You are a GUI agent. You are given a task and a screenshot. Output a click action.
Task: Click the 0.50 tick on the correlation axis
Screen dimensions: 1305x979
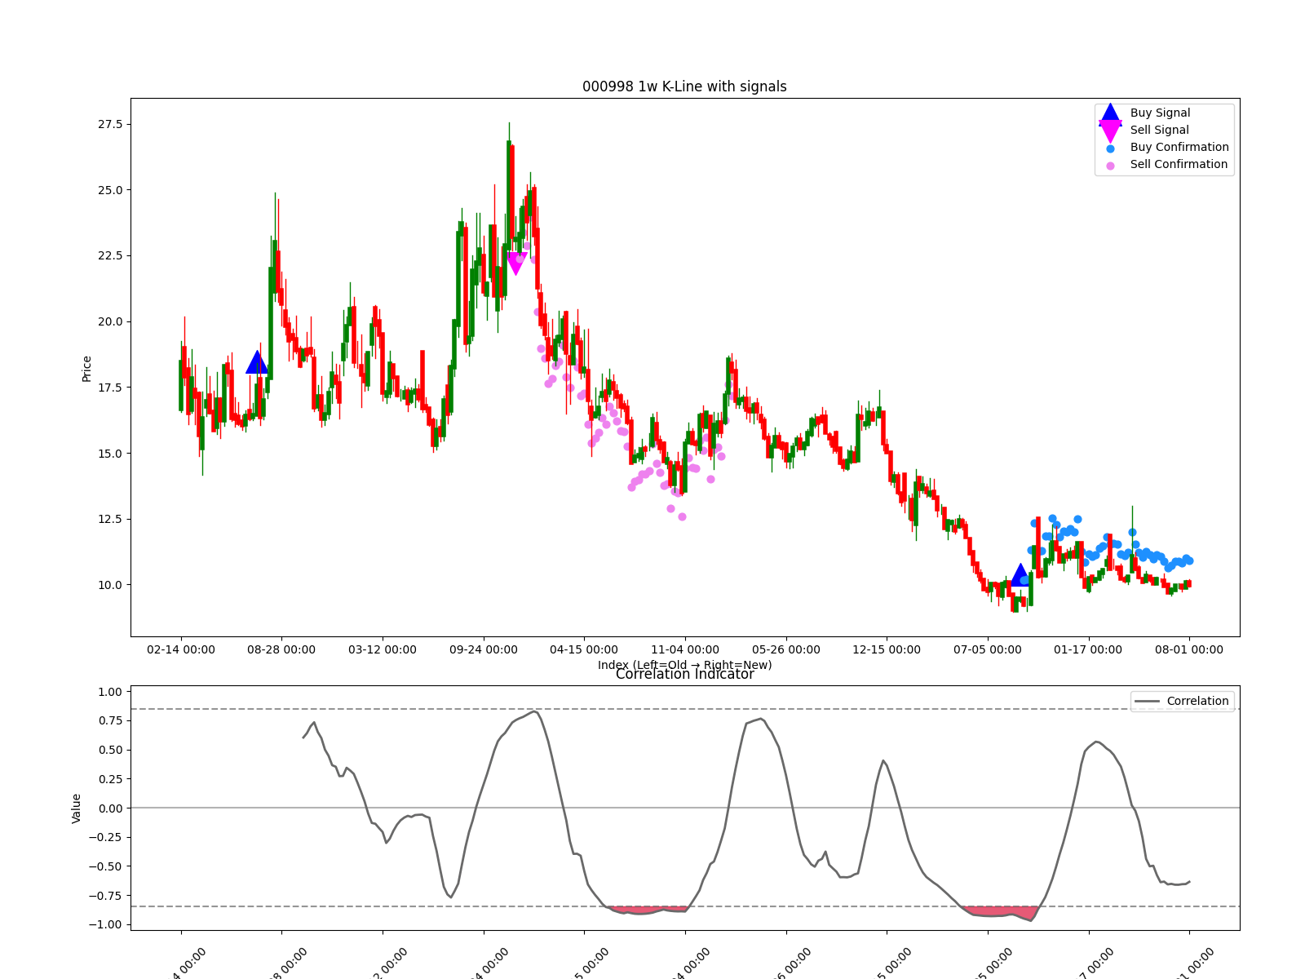[109, 750]
